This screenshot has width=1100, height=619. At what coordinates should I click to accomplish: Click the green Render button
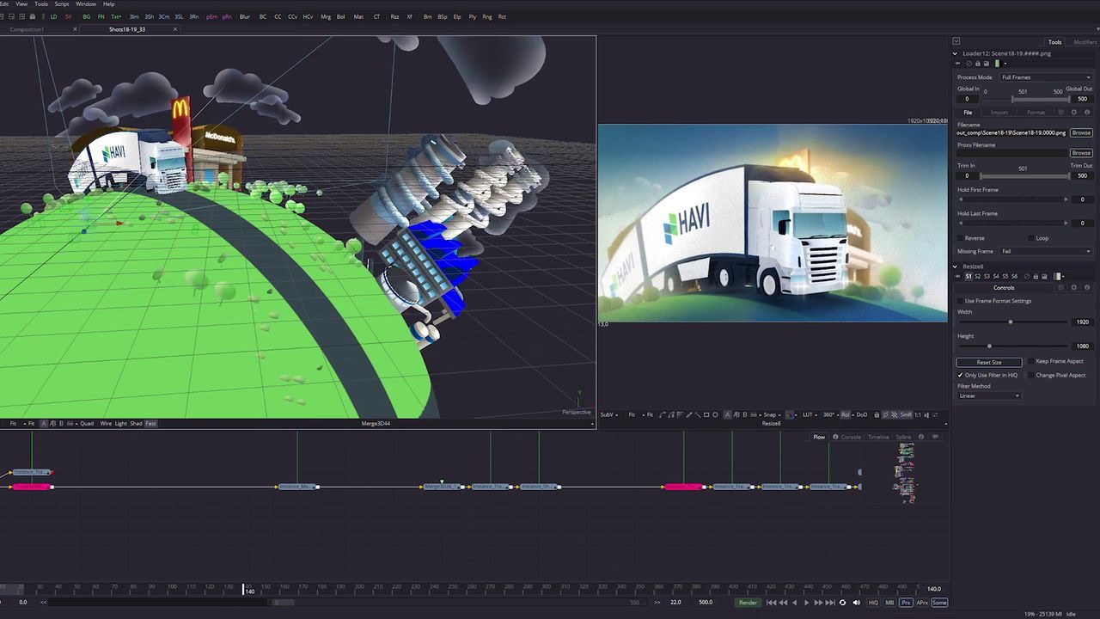pyautogui.click(x=748, y=603)
